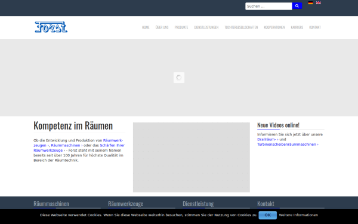Open the Dienstleistungen menu
This screenshot has width=358, height=224.
click(206, 27)
